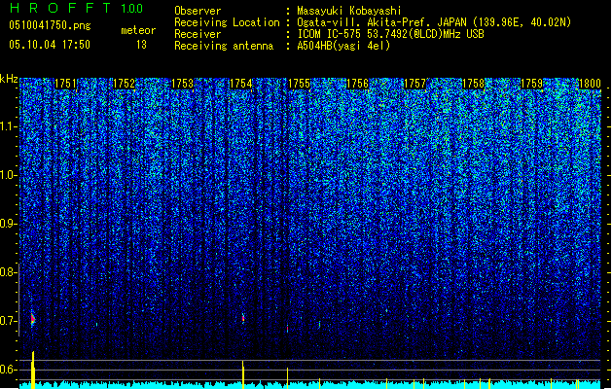The image size is (612, 389).
Task: Click the 1.1 kHz axis label
Action: click(8, 126)
